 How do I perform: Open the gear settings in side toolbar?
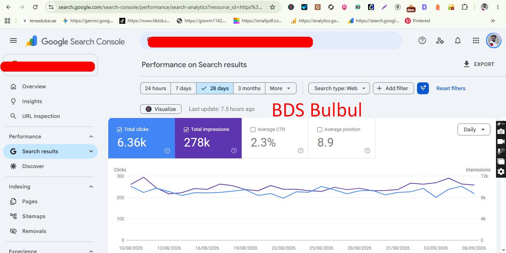(501, 171)
